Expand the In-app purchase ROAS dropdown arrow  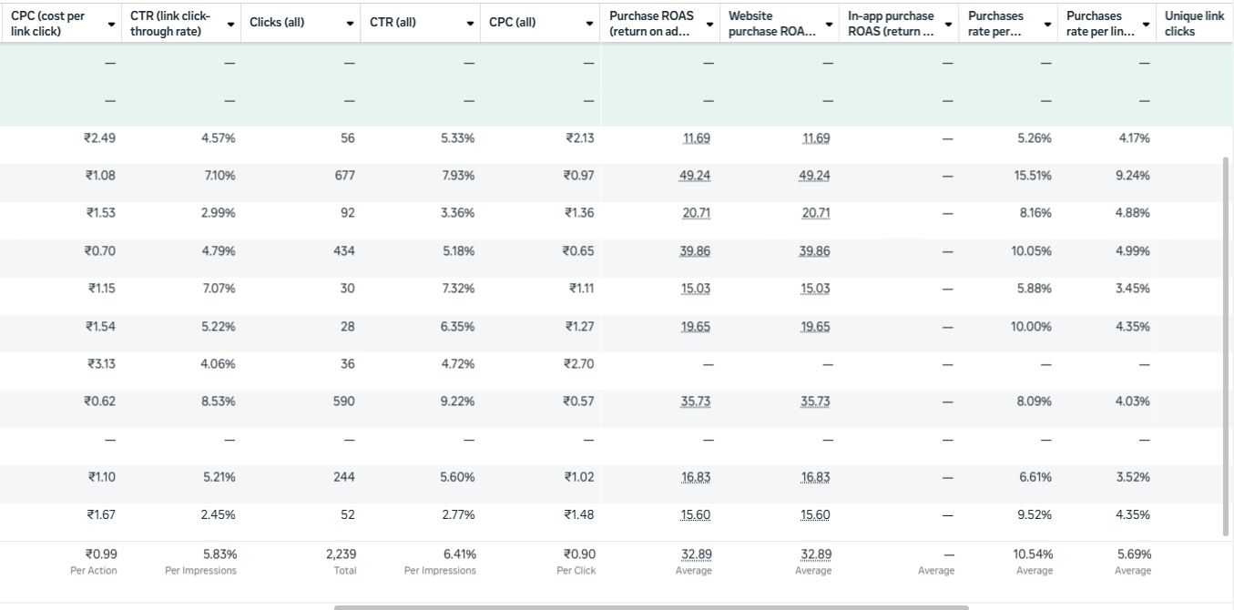[948, 24]
